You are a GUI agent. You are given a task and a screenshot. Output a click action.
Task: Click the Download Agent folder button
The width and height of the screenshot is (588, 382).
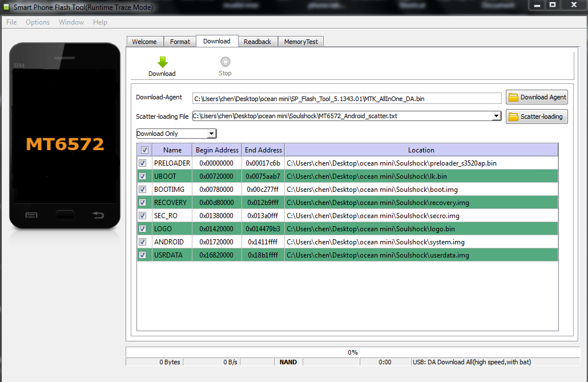537,97
